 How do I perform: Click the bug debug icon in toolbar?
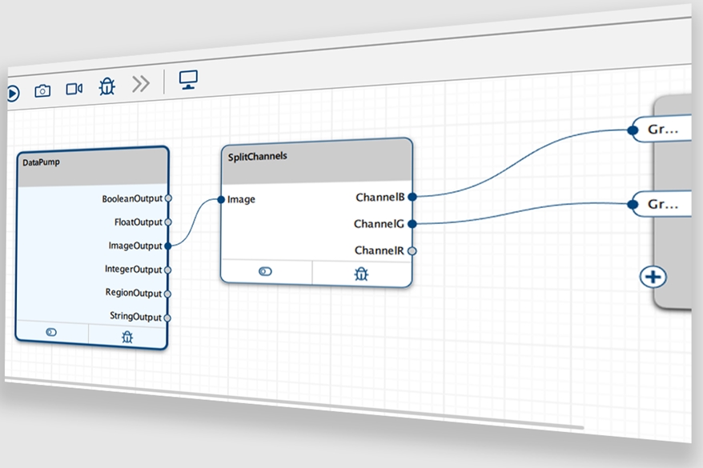coord(106,86)
